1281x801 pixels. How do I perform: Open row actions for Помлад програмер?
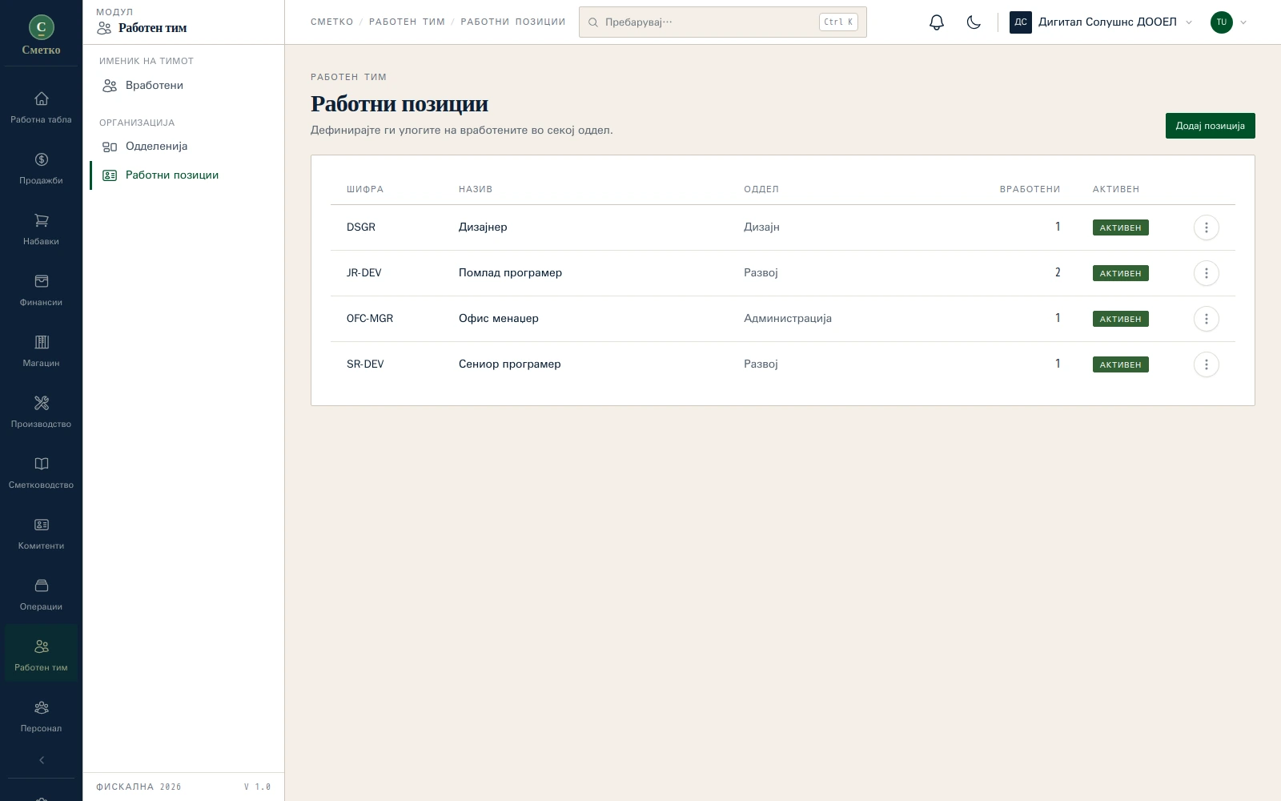(1206, 273)
